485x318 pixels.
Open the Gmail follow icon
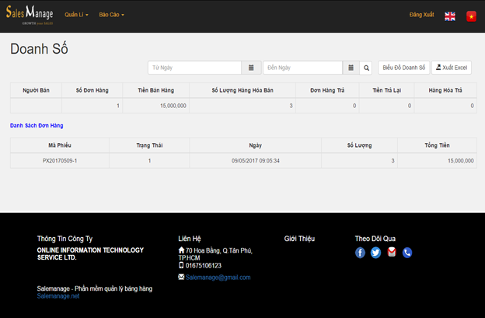392,253
